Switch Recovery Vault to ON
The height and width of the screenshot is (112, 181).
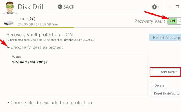[x=172, y=21]
